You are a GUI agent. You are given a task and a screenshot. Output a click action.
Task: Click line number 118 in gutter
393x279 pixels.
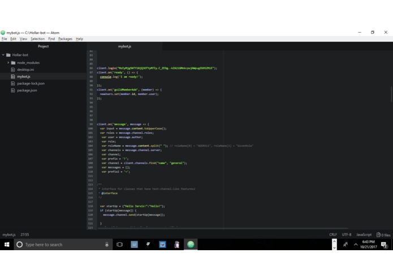pos(90,206)
